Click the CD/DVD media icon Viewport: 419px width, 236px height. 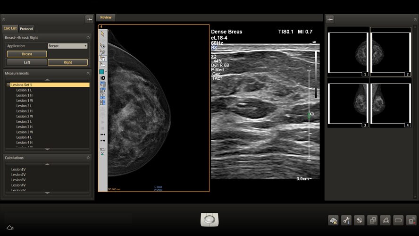click(x=360, y=220)
